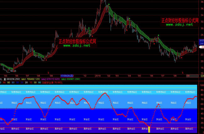Open the center www.zdcj.net watermark link

pos(77,46)
